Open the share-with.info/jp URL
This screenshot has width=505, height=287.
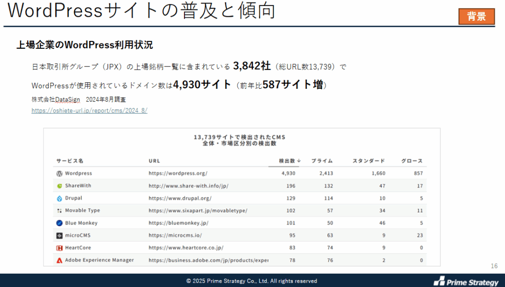[188, 186]
